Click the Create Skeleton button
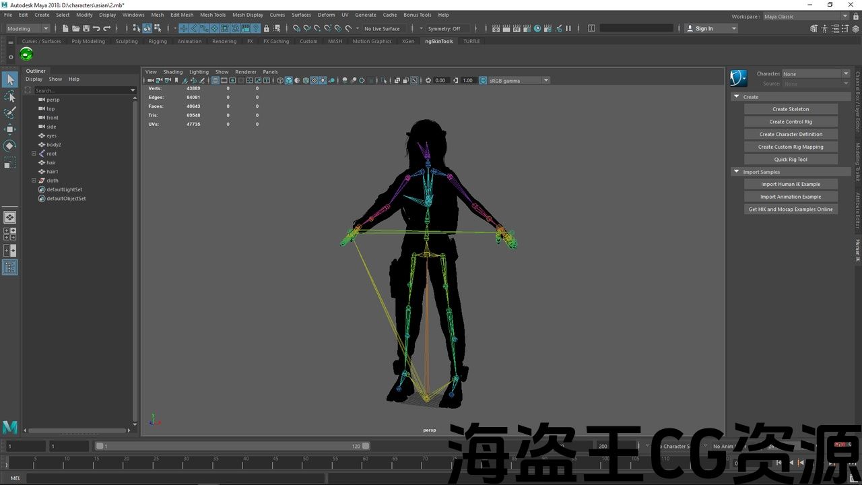The width and height of the screenshot is (862, 485). [791, 109]
